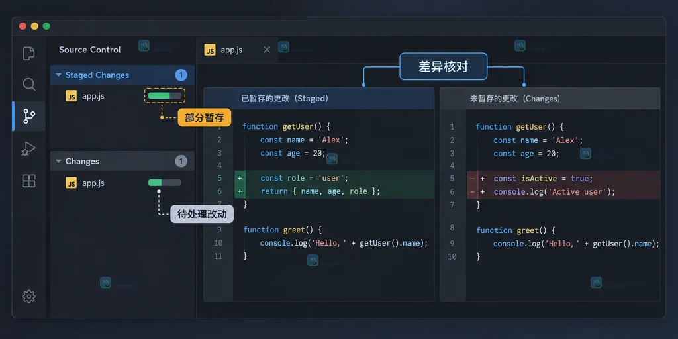
Task: Click unstaged pane "function getUser() {" line
Action: [x=520, y=127]
